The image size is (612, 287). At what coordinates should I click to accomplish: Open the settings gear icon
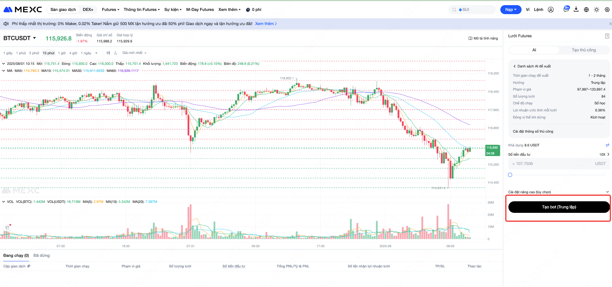[607, 10]
